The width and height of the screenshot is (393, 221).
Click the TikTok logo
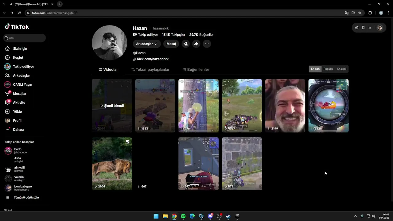pos(17,27)
